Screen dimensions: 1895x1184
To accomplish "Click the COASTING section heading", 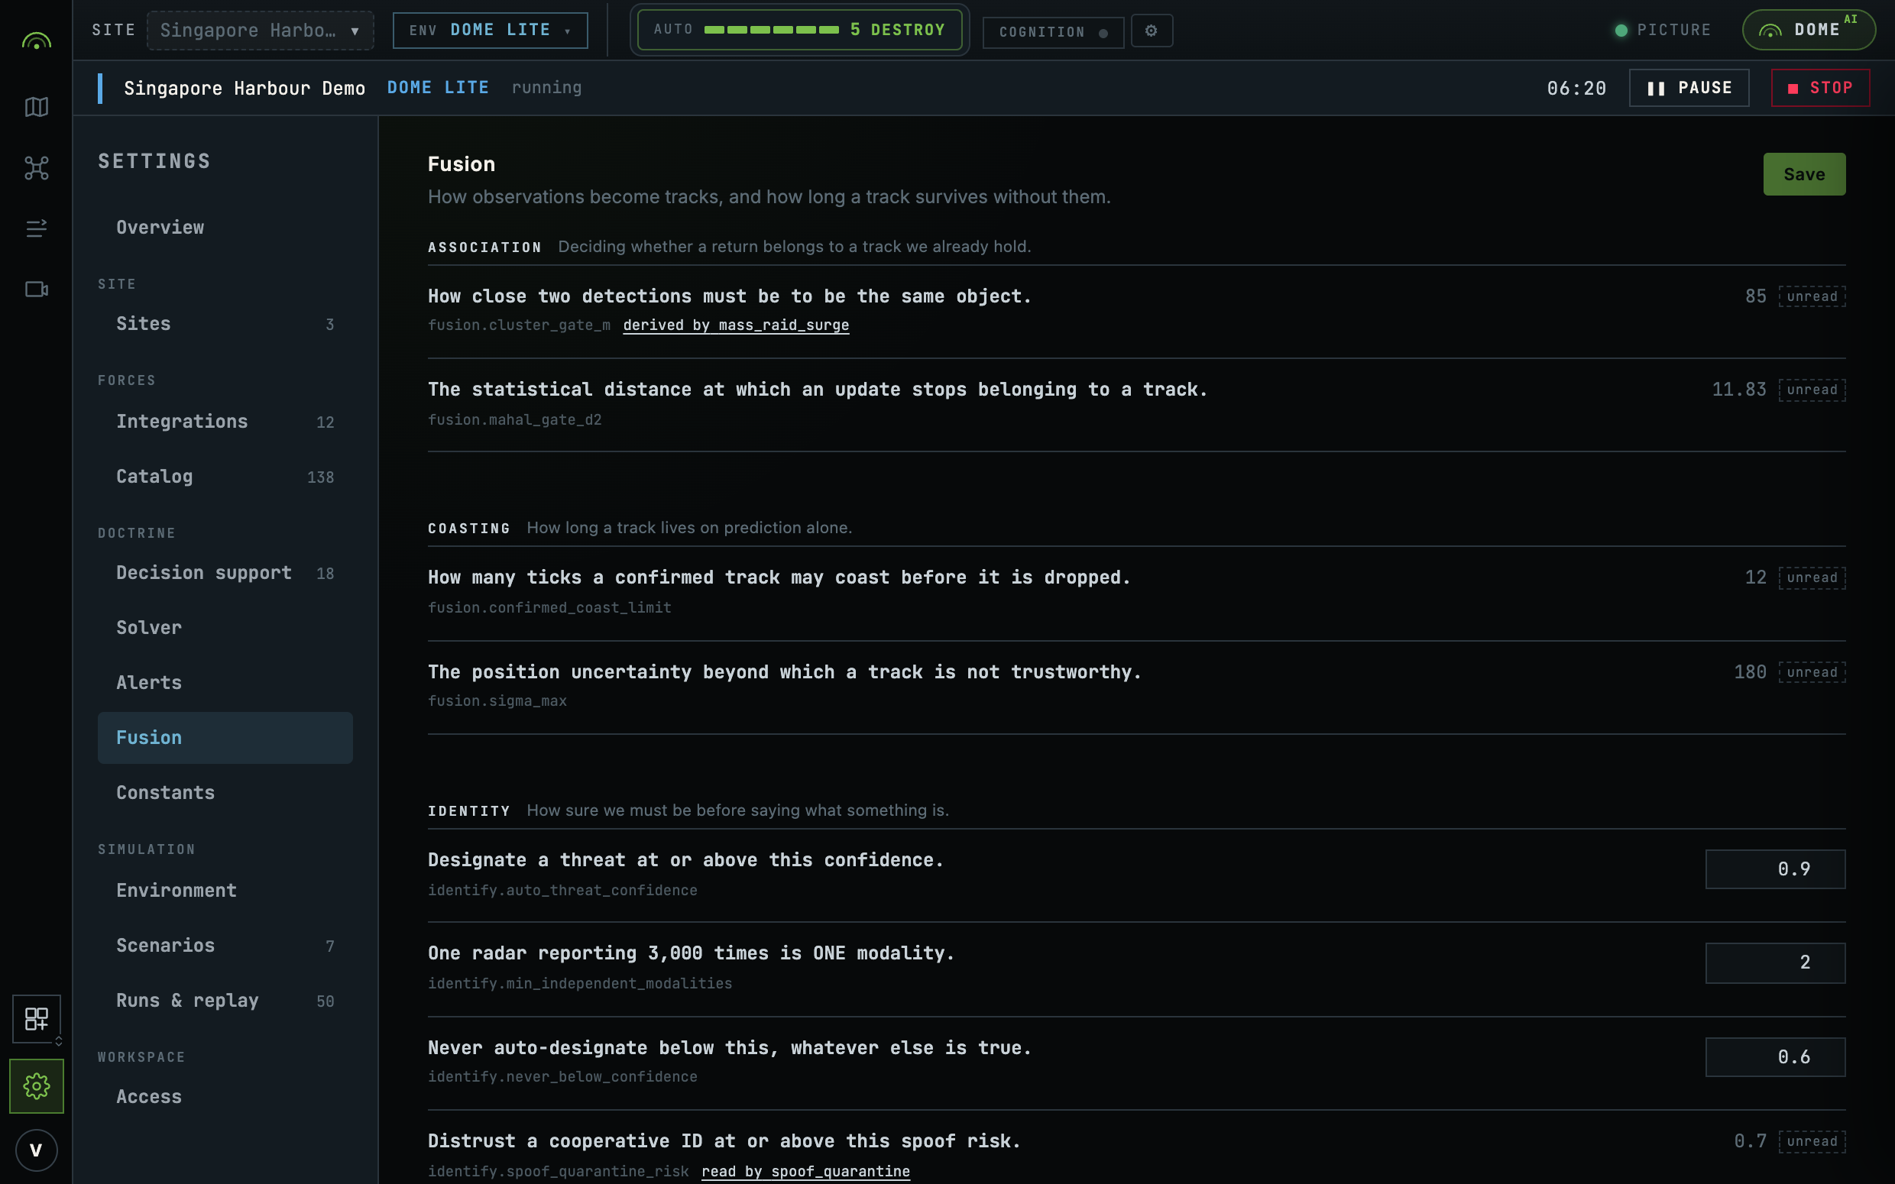I will click(x=469, y=529).
